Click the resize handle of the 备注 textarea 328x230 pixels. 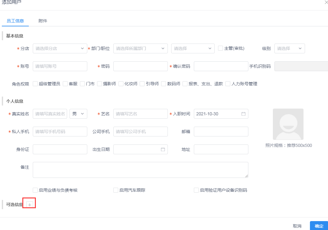pyautogui.click(x=247, y=176)
